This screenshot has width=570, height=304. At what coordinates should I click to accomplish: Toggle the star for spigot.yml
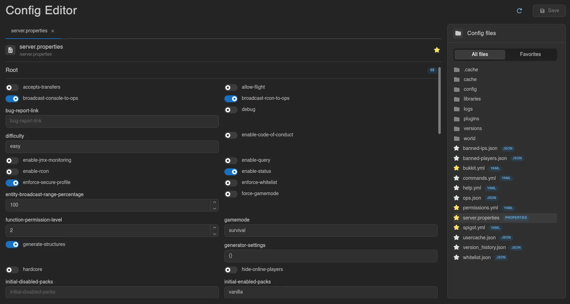tap(456, 227)
